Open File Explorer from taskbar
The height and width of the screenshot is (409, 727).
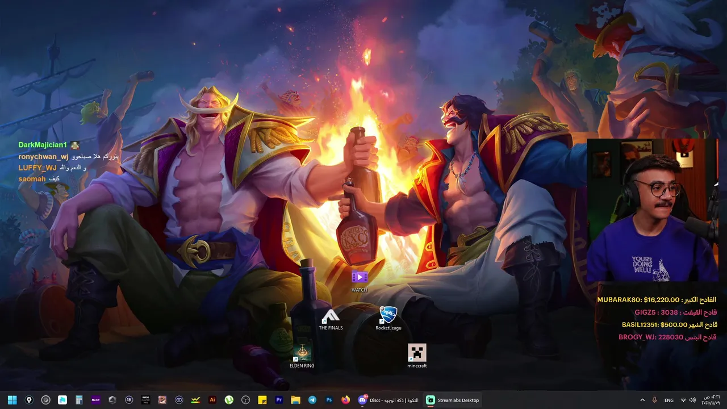click(x=295, y=400)
